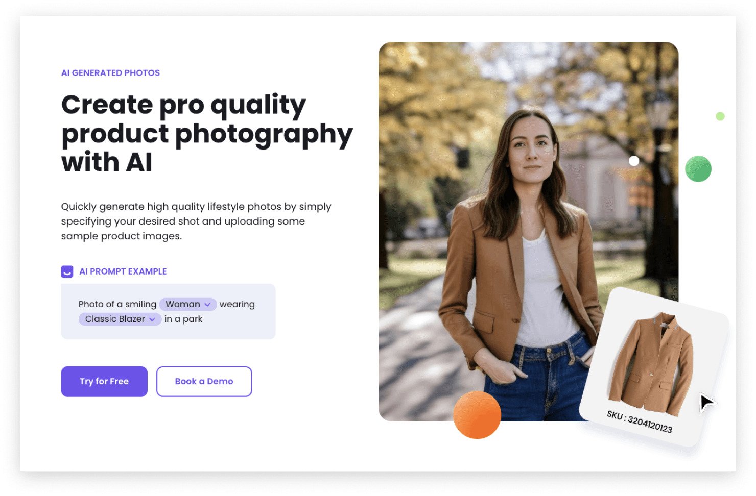Click the white dot on the photo
Image resolution: width=756 pixels, height=496 pixels.
point(634,161)
